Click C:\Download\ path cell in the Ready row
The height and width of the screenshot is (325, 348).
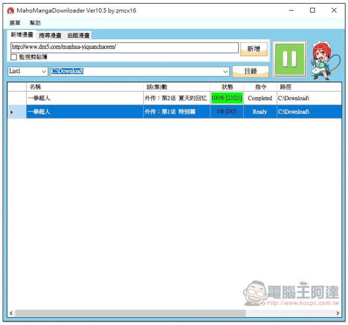309,111
